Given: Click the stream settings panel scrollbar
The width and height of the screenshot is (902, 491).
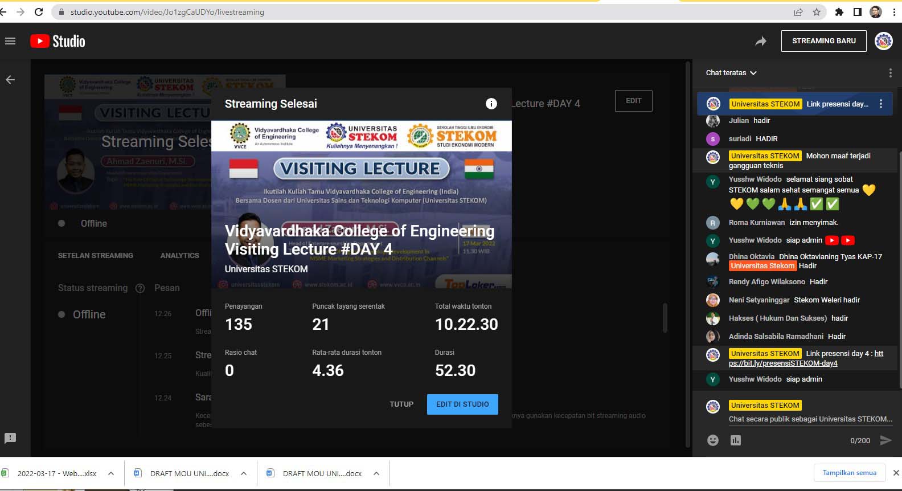Looking at the screenshot, I should pos(665,318).
